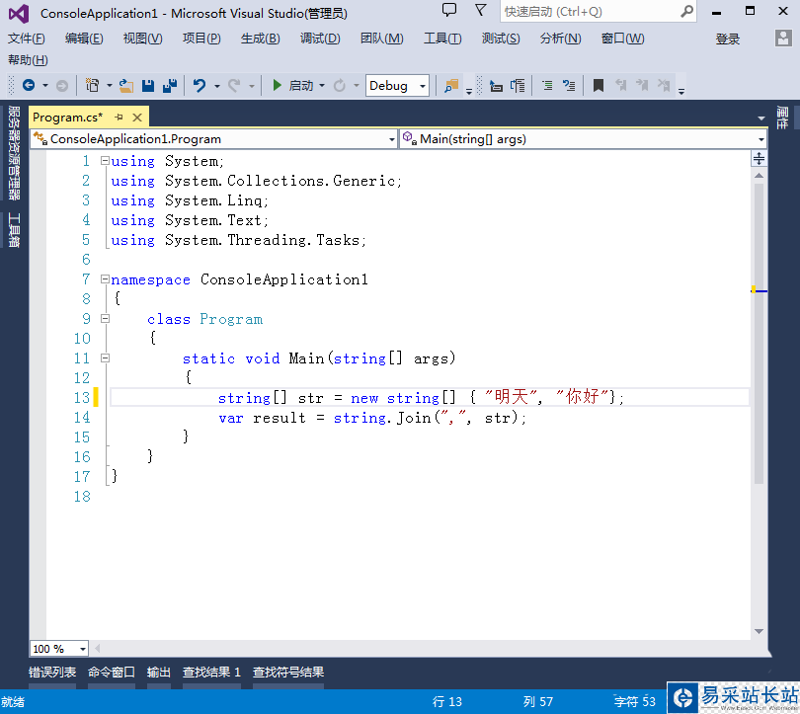Uncomment the selected lines

(x=569, y=86)
